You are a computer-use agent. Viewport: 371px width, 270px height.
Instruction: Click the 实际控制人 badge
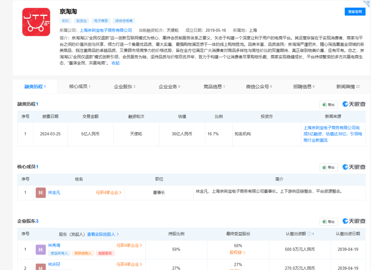83,253
